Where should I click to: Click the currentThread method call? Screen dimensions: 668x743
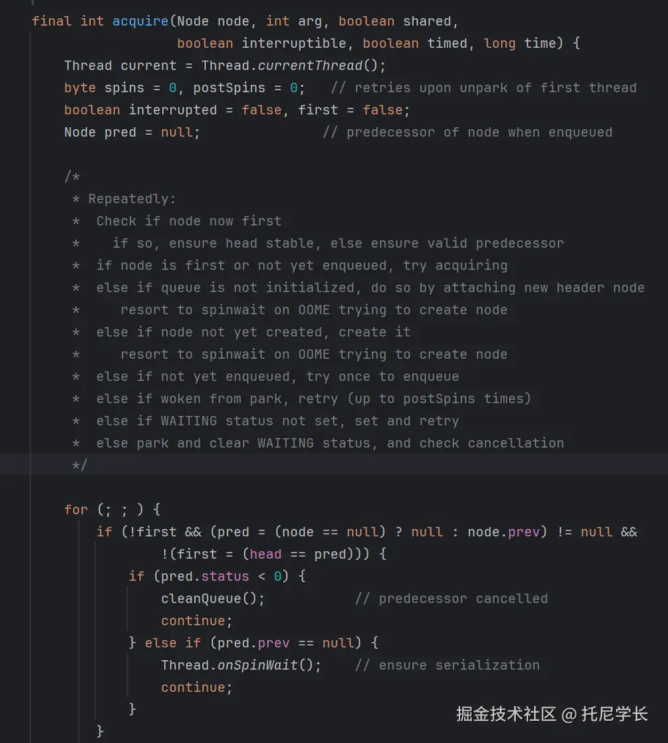pos(310,65)
